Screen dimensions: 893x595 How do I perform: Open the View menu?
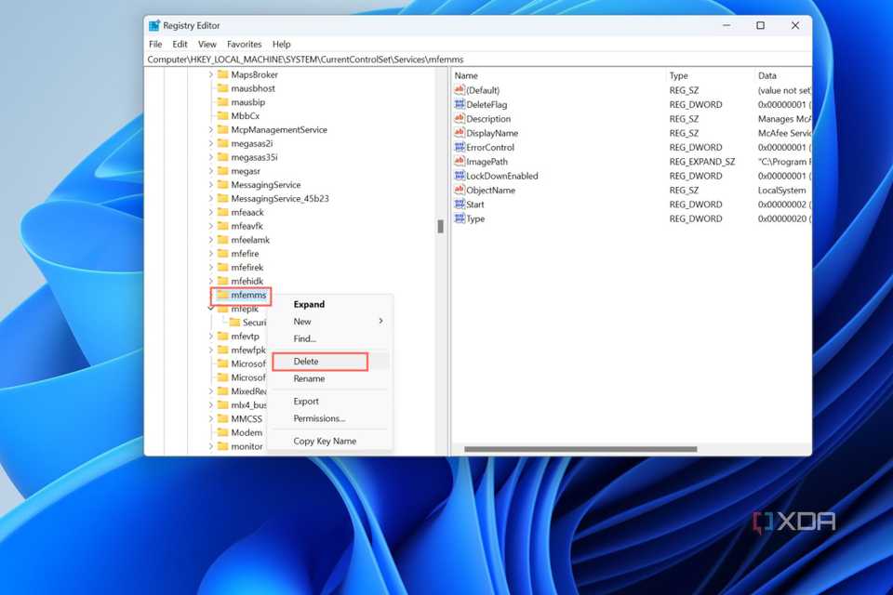[x=207, y=44]
